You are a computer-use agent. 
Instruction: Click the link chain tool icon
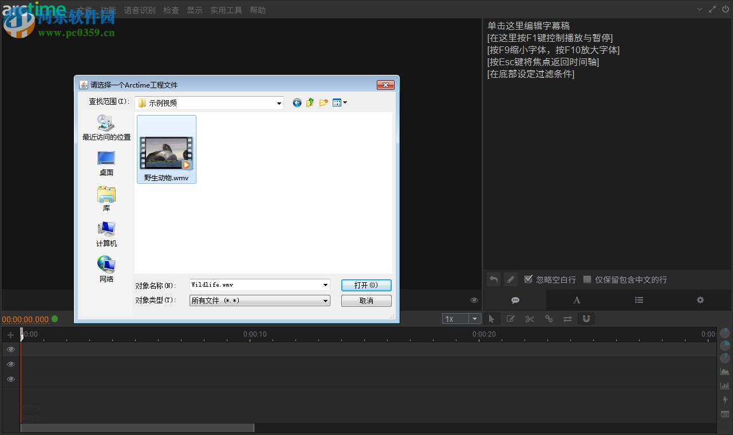(549, 319)
